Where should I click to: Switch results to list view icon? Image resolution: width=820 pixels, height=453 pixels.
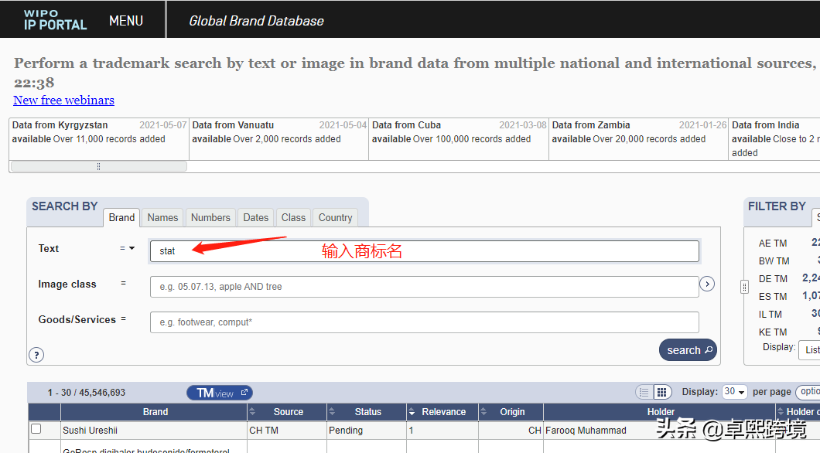644,393
